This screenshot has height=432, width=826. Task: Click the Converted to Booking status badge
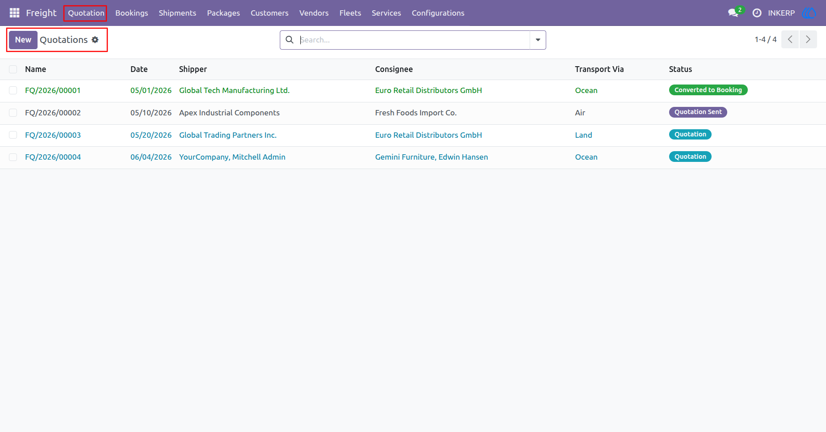708,90
